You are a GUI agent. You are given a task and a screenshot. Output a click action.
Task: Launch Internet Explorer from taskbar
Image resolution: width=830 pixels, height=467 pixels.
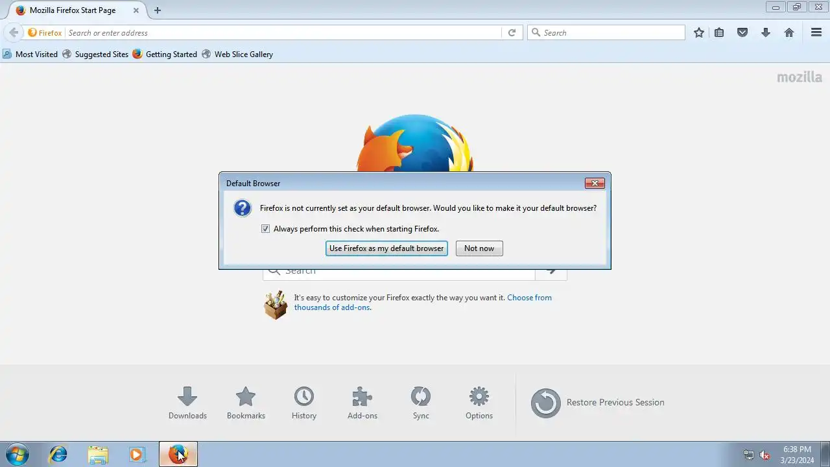point(58,454)
